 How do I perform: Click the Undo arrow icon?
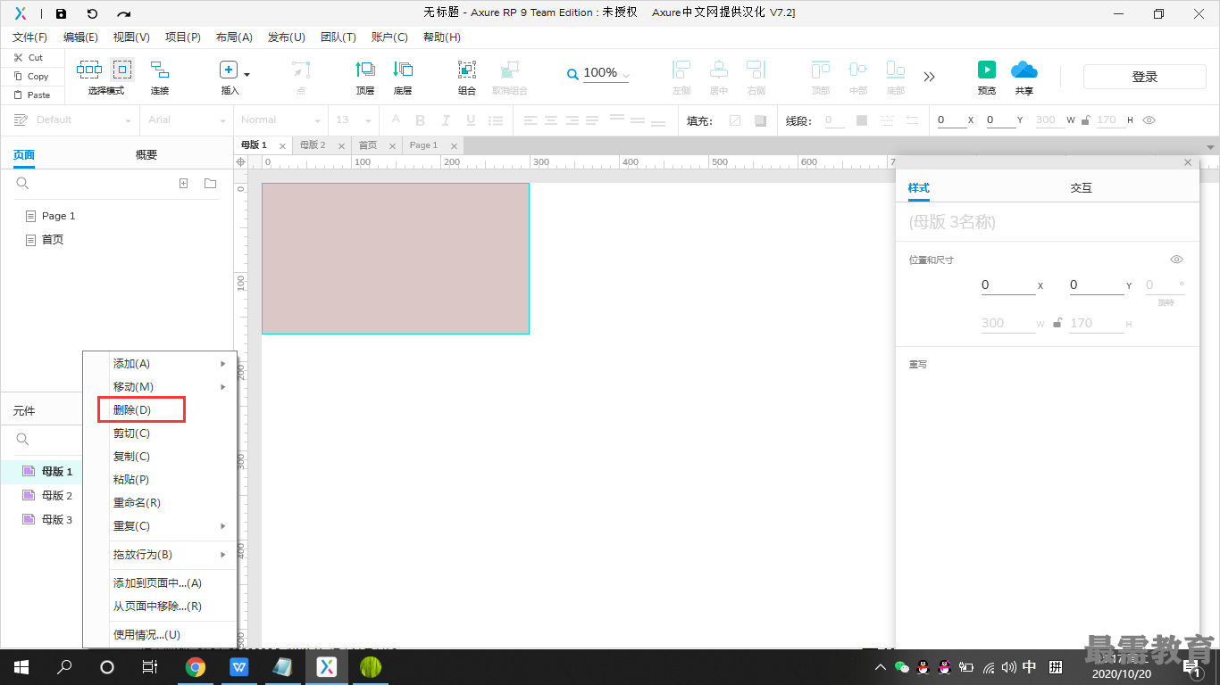[92, 13]
